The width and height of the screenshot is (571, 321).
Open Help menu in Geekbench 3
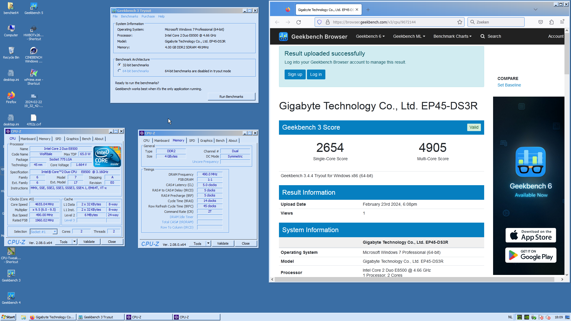tap(161, 16)
